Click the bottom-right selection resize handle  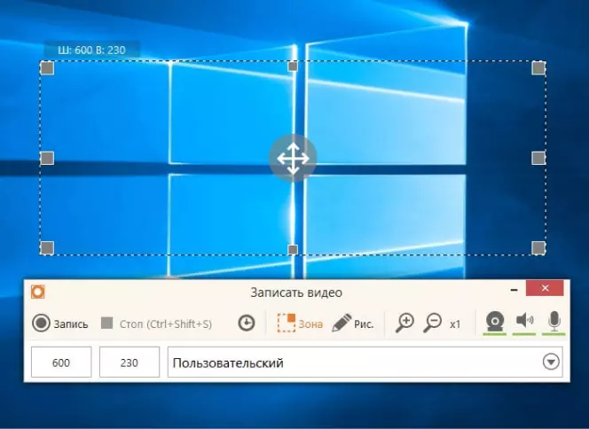pos(538,247)
